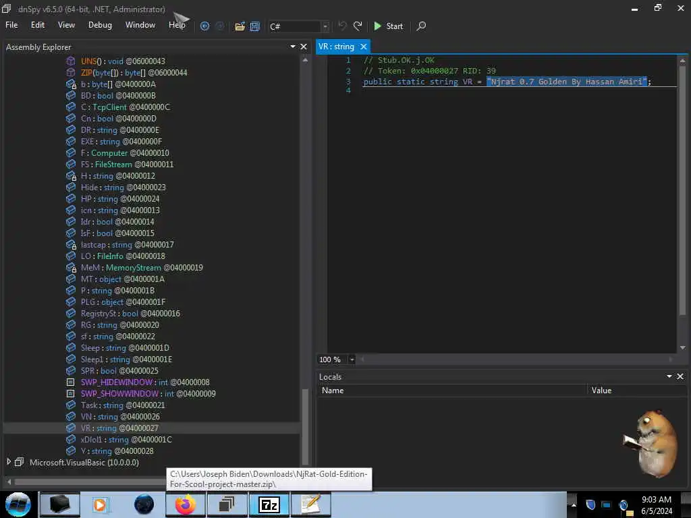
Task: Navigate backward with the blue back arrow
Action: point(204,26)
